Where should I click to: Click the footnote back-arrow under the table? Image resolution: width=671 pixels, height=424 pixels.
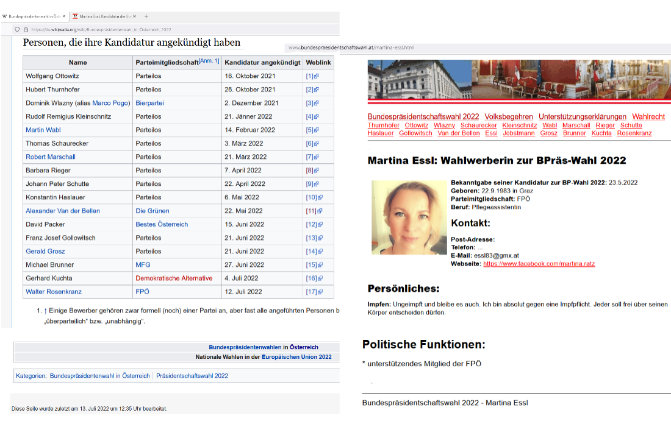[45, 311]
